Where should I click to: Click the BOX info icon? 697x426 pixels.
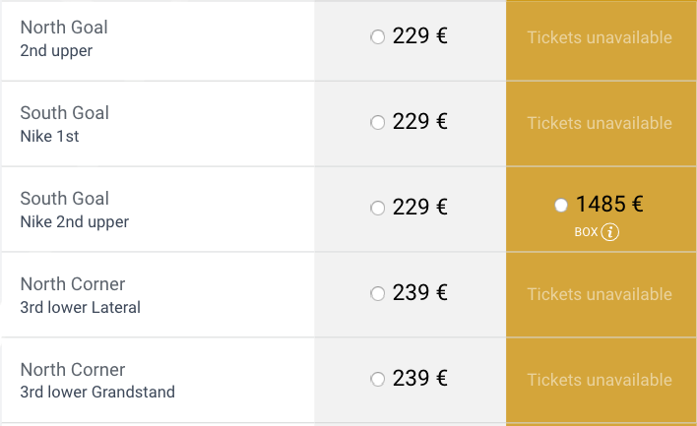tap(610, 232)
